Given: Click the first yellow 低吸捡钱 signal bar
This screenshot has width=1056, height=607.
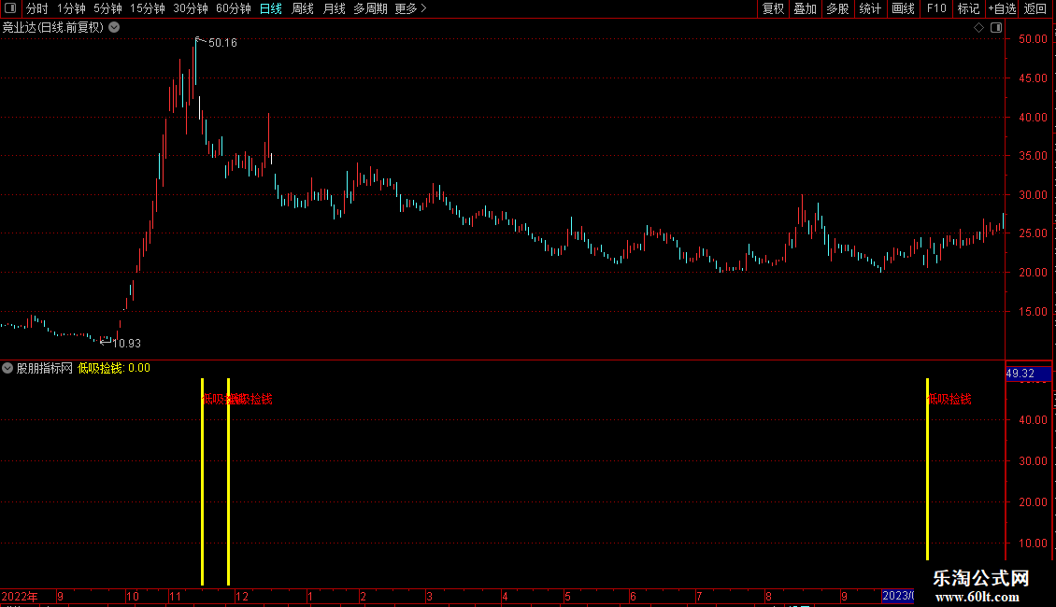Looking at the screenshot, I should click(202, 481).
